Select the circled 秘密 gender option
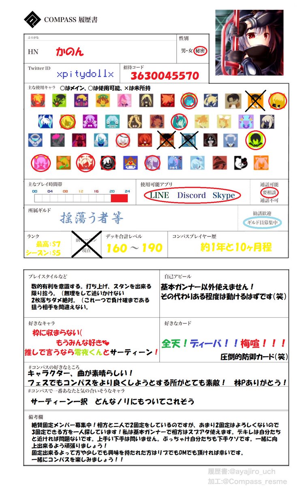Screen dimensions: 298x488 (200, 51)
